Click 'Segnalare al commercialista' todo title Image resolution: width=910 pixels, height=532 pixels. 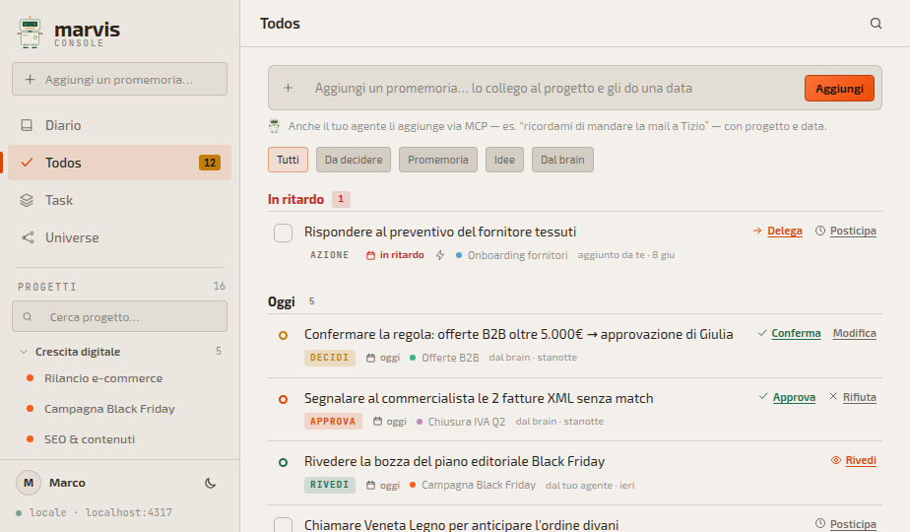pyautogui.click(x=479, y=398)
